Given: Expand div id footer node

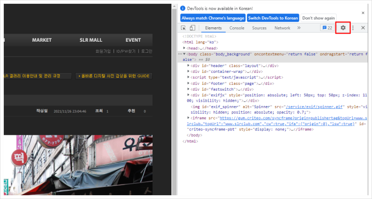Looking at the screenshot, I should point(188,83).
